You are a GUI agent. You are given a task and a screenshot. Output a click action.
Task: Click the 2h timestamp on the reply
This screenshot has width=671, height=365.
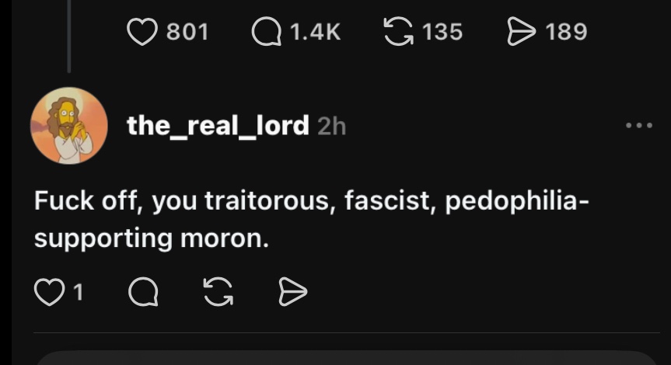tap(331, 126)
